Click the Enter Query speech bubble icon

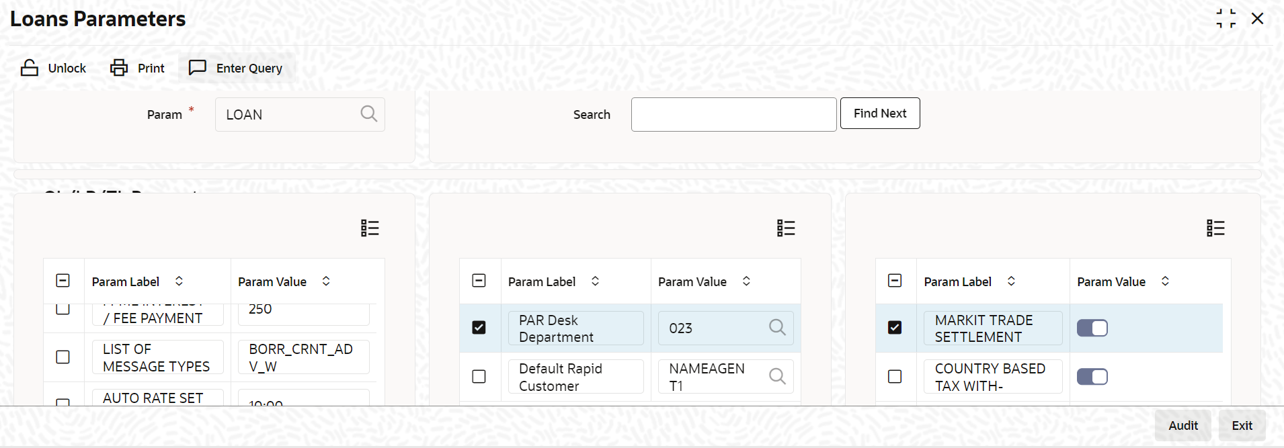tap(197, 68)
